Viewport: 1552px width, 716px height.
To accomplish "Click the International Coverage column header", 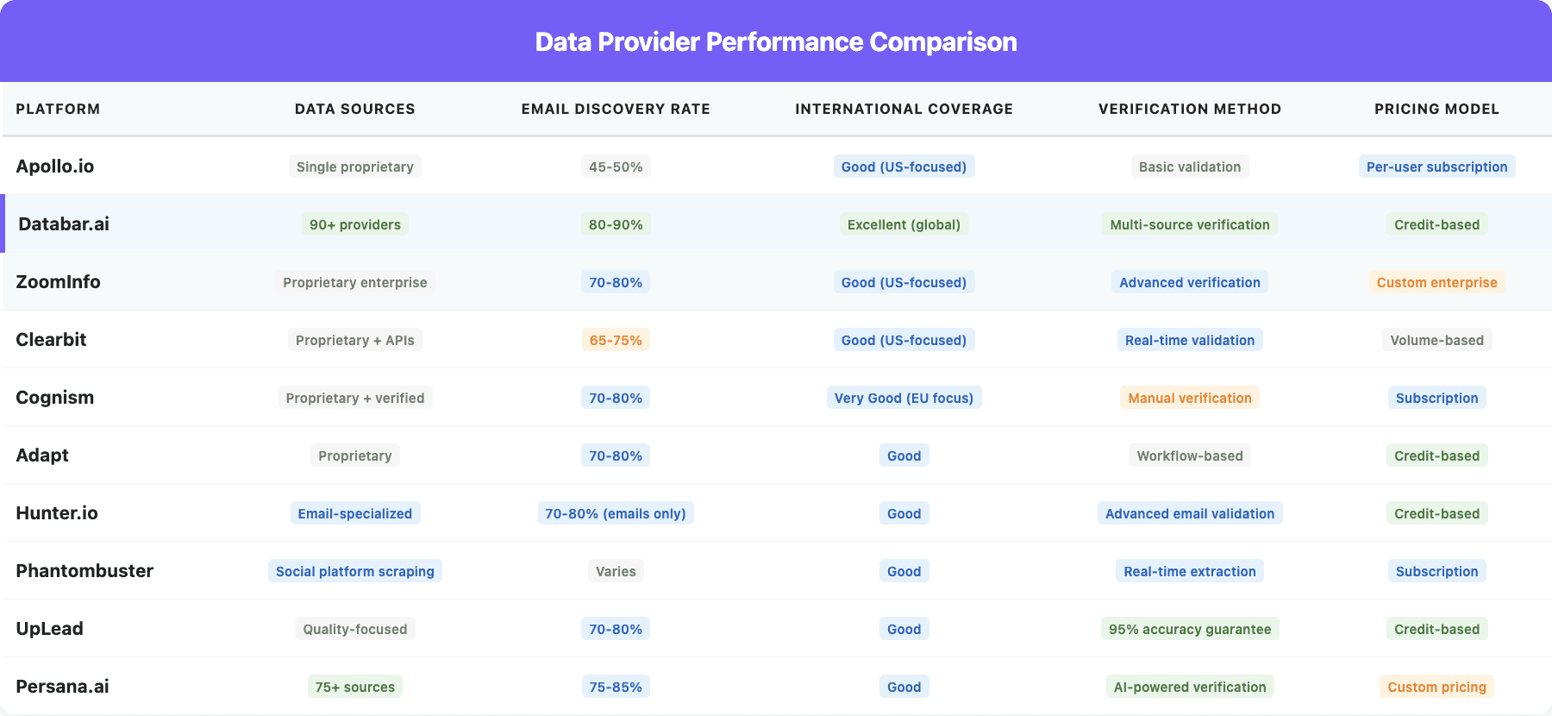I will [x=904, y=109].
